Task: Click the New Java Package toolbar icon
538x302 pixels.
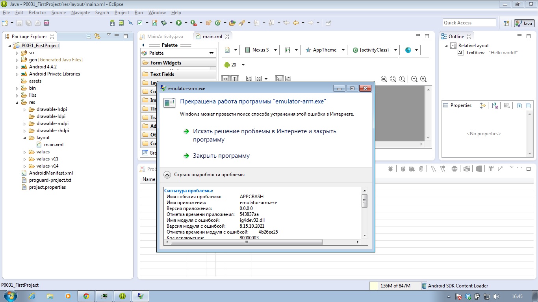Action: pyautogui.click(x=209, y=23)
